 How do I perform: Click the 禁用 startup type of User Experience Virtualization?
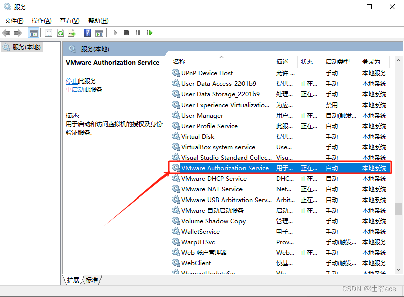tap(332, 105)
